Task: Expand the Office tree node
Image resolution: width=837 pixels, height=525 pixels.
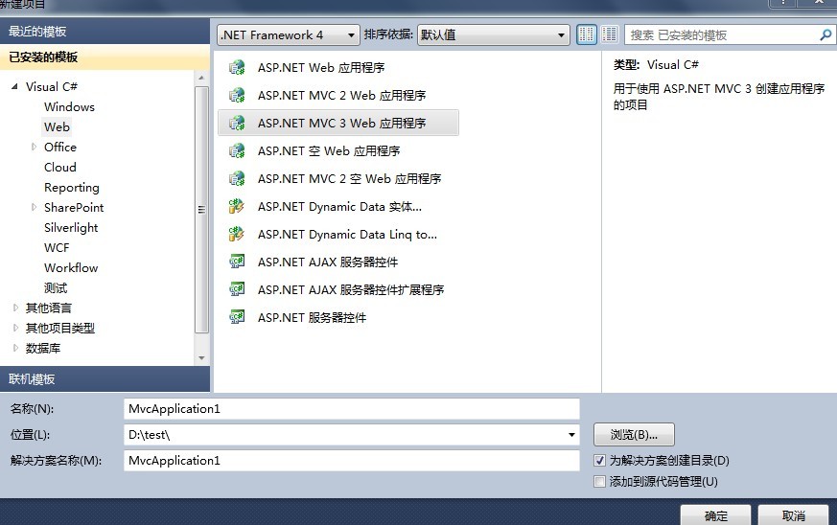Action: 34,147
